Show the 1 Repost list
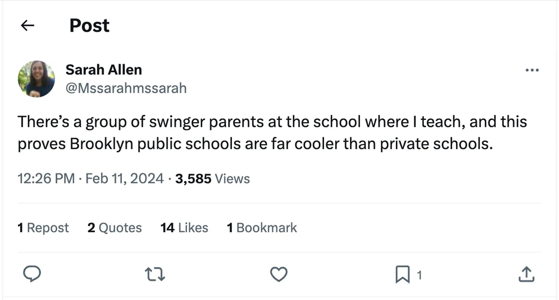Image resolution: width=559 pixels, height=300 pixels. click(43, 228)
